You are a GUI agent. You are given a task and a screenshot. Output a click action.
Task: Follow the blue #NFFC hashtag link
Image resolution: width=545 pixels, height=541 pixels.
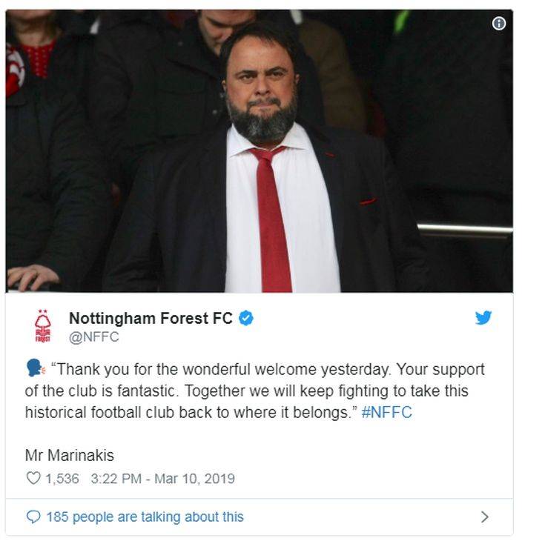(386, 413)
